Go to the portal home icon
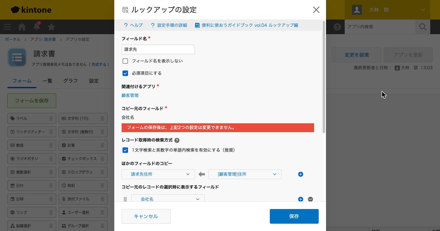This screenshot has width=440, height=231. (22, 27)
